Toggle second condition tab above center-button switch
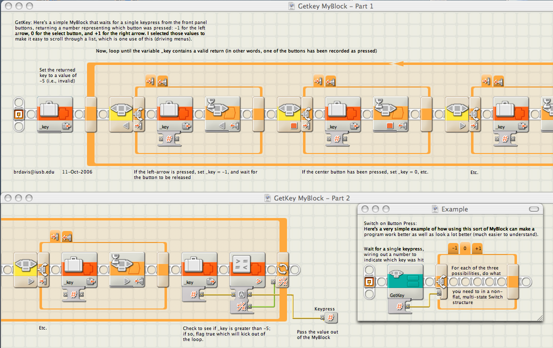Viewport: 553px width, 348px height. click(330, 81)
